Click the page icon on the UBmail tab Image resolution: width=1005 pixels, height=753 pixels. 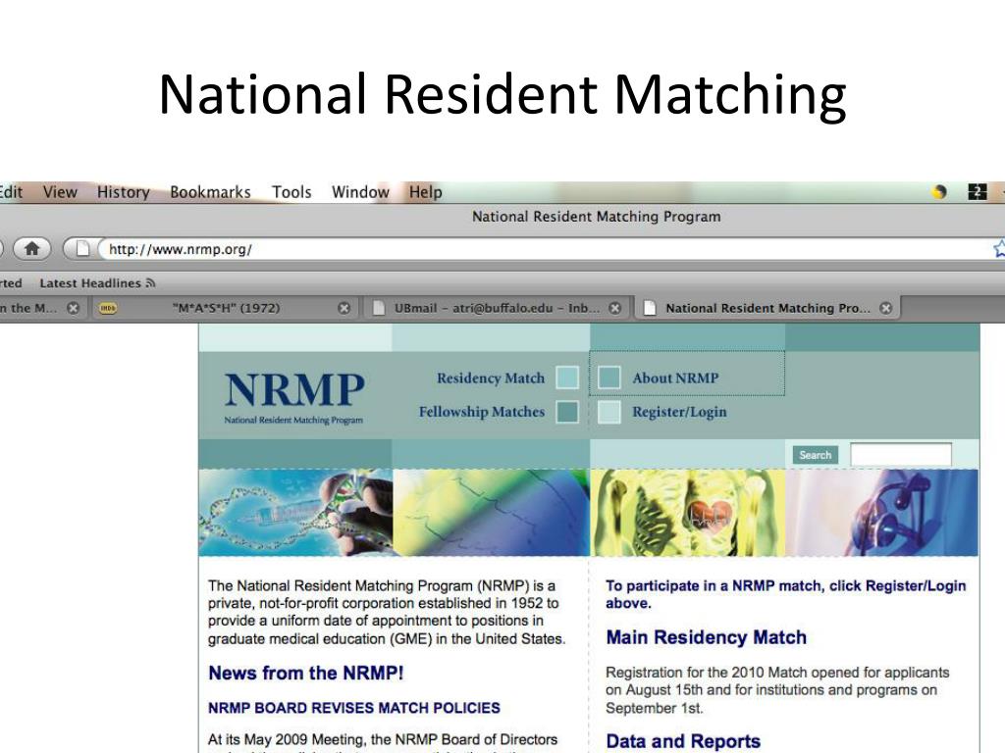click(x=379, y=308)
